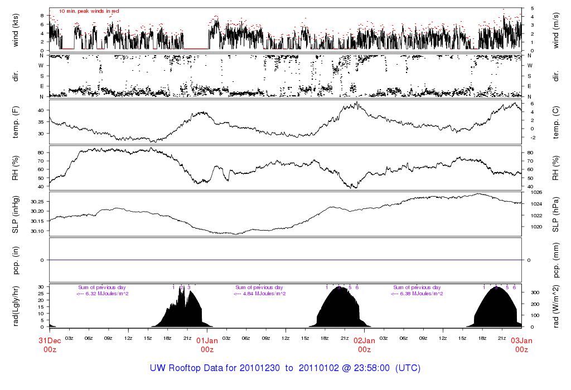Click the 30.25 pressure tick label
Screen dimensions: 571x390
pyautogui.click(x=37, y=202)
